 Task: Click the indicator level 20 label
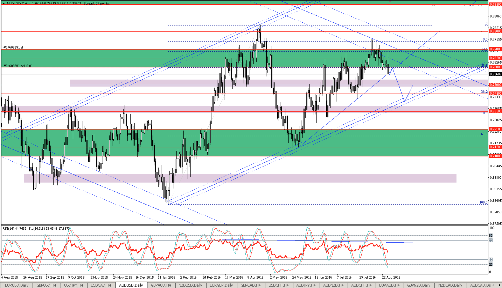[x=491, y=264]
